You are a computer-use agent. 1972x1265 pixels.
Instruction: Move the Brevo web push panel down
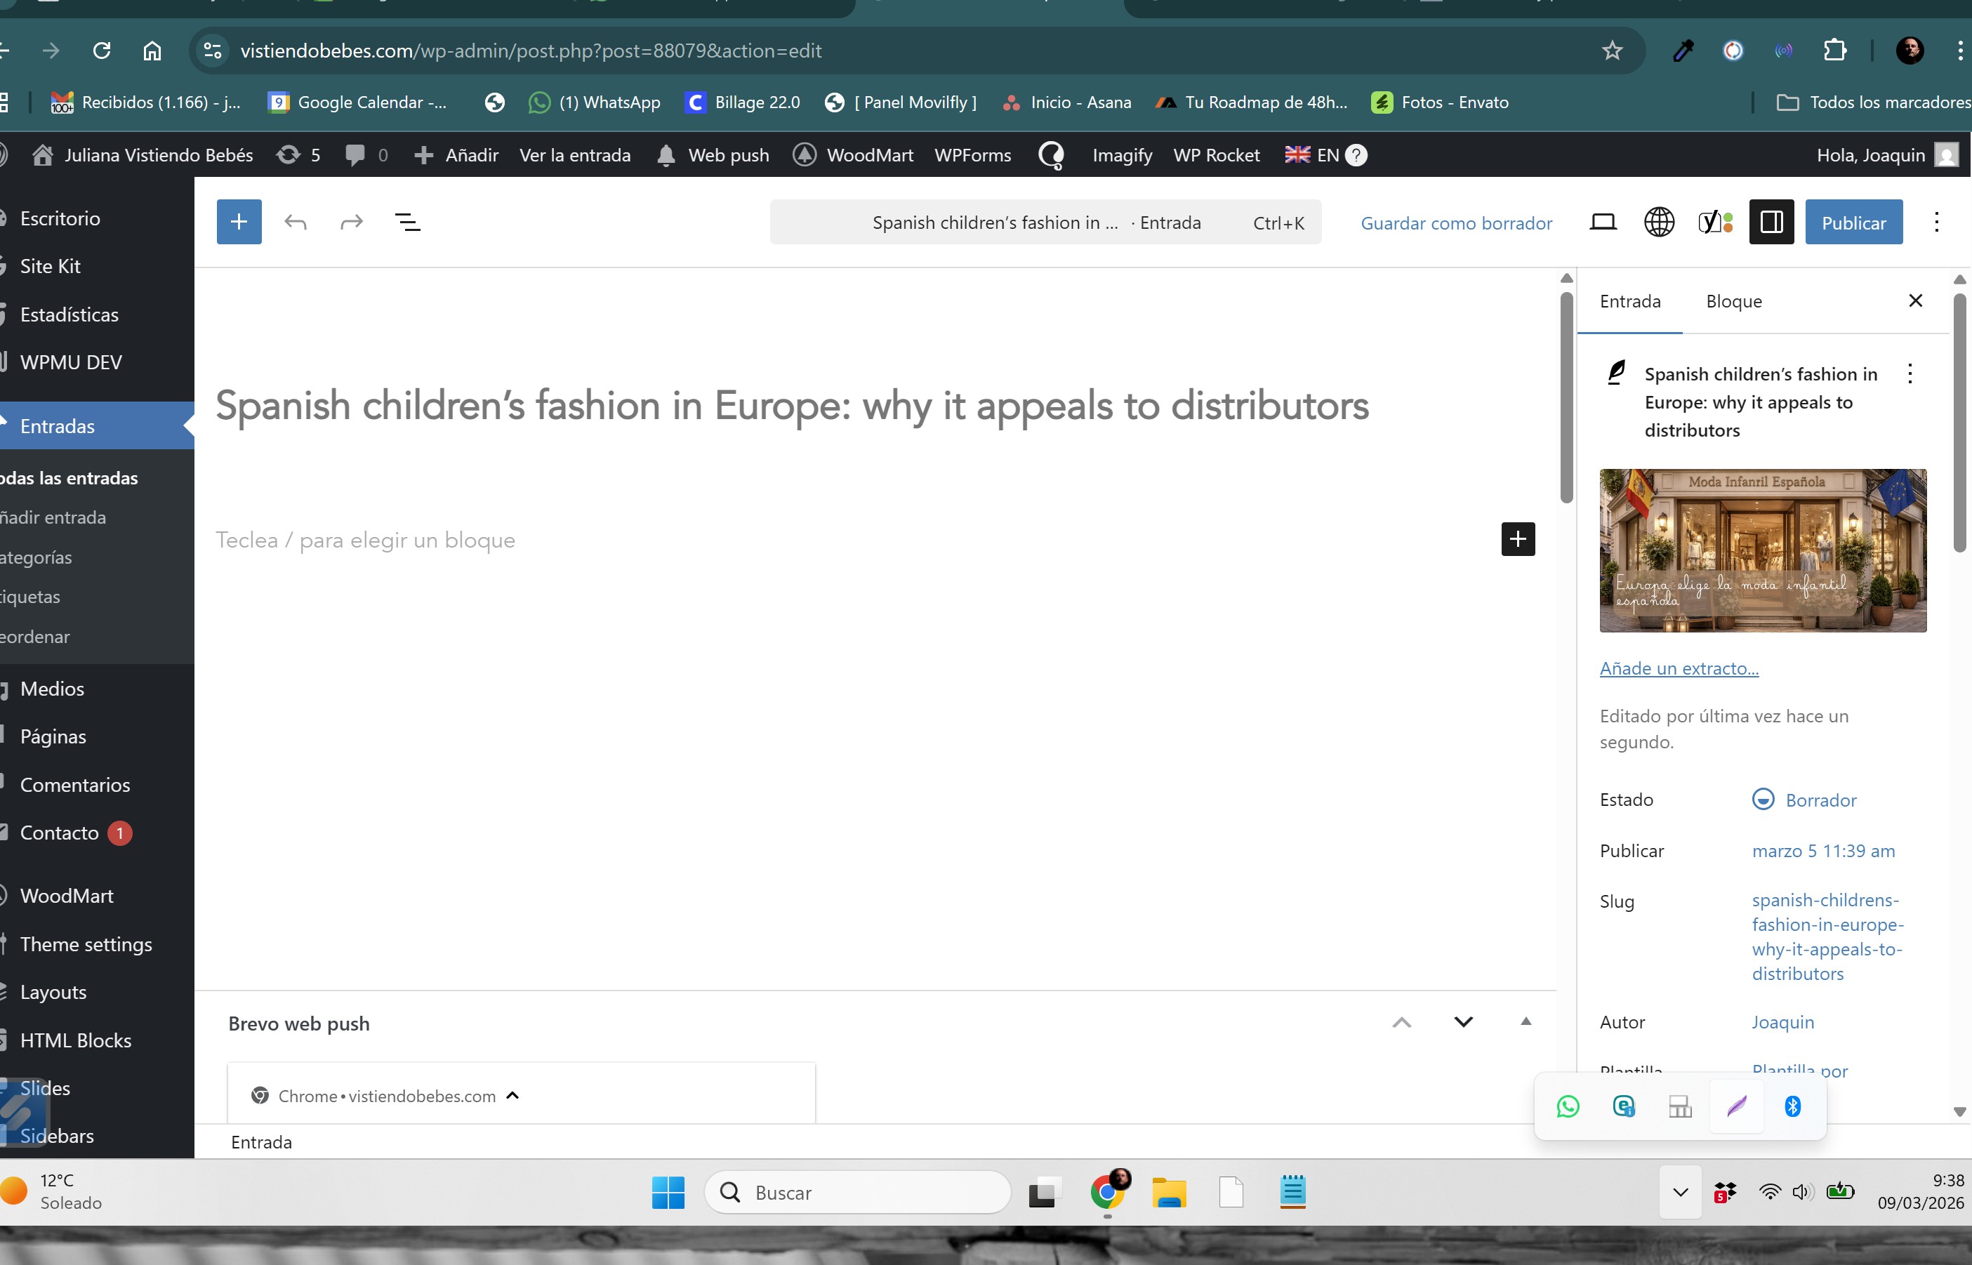(1463, 1022)
